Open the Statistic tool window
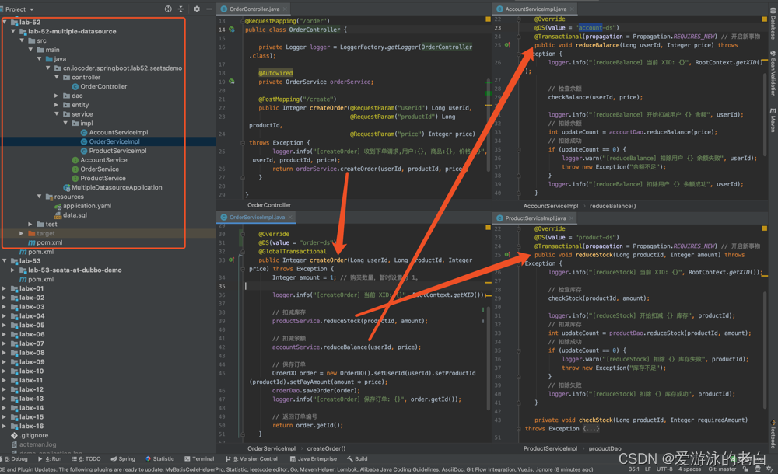The width and height of the screenshot is (778, 474). coord(159,459)
